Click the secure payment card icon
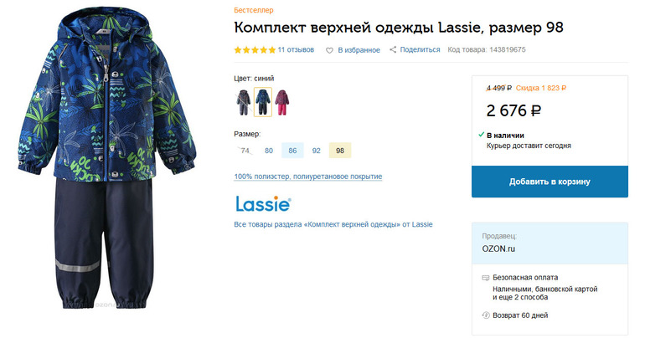Viewport: 645px width, 338px height. point(486,278)
